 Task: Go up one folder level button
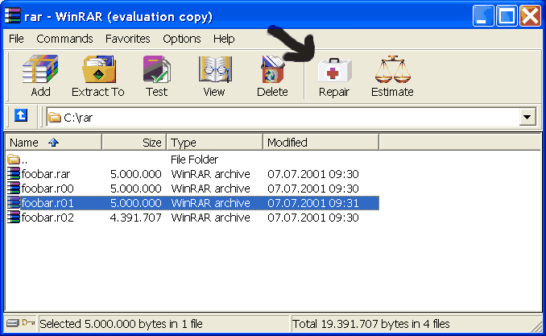tap(21, 115)
